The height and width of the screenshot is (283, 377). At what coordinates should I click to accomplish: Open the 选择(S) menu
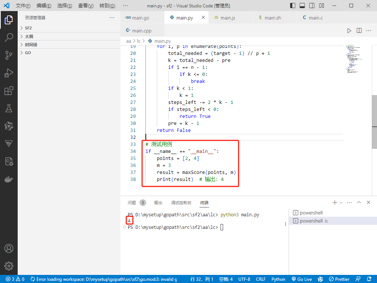65,6
